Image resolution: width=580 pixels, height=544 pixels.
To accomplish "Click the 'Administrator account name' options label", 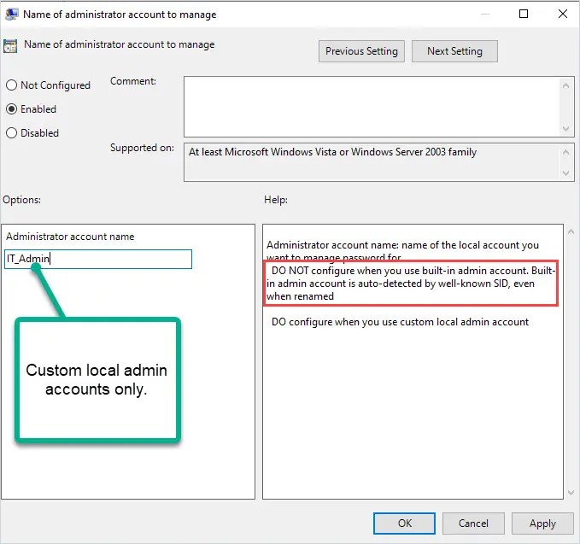I will pyautogui.click(x=70, y=237).
